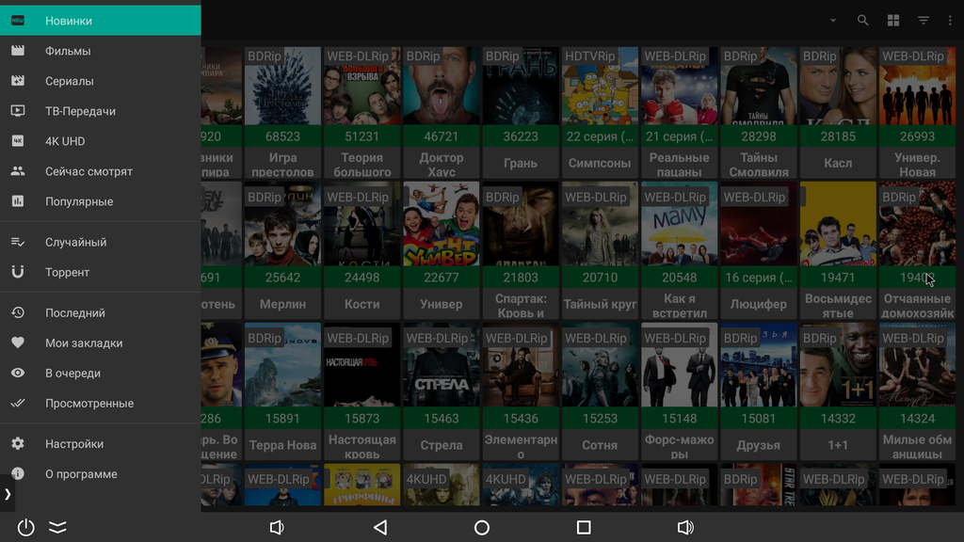This screenshot has height=542, width=964.
Task: Go to Сериалы menu entry
Action: tap(100, 81)
